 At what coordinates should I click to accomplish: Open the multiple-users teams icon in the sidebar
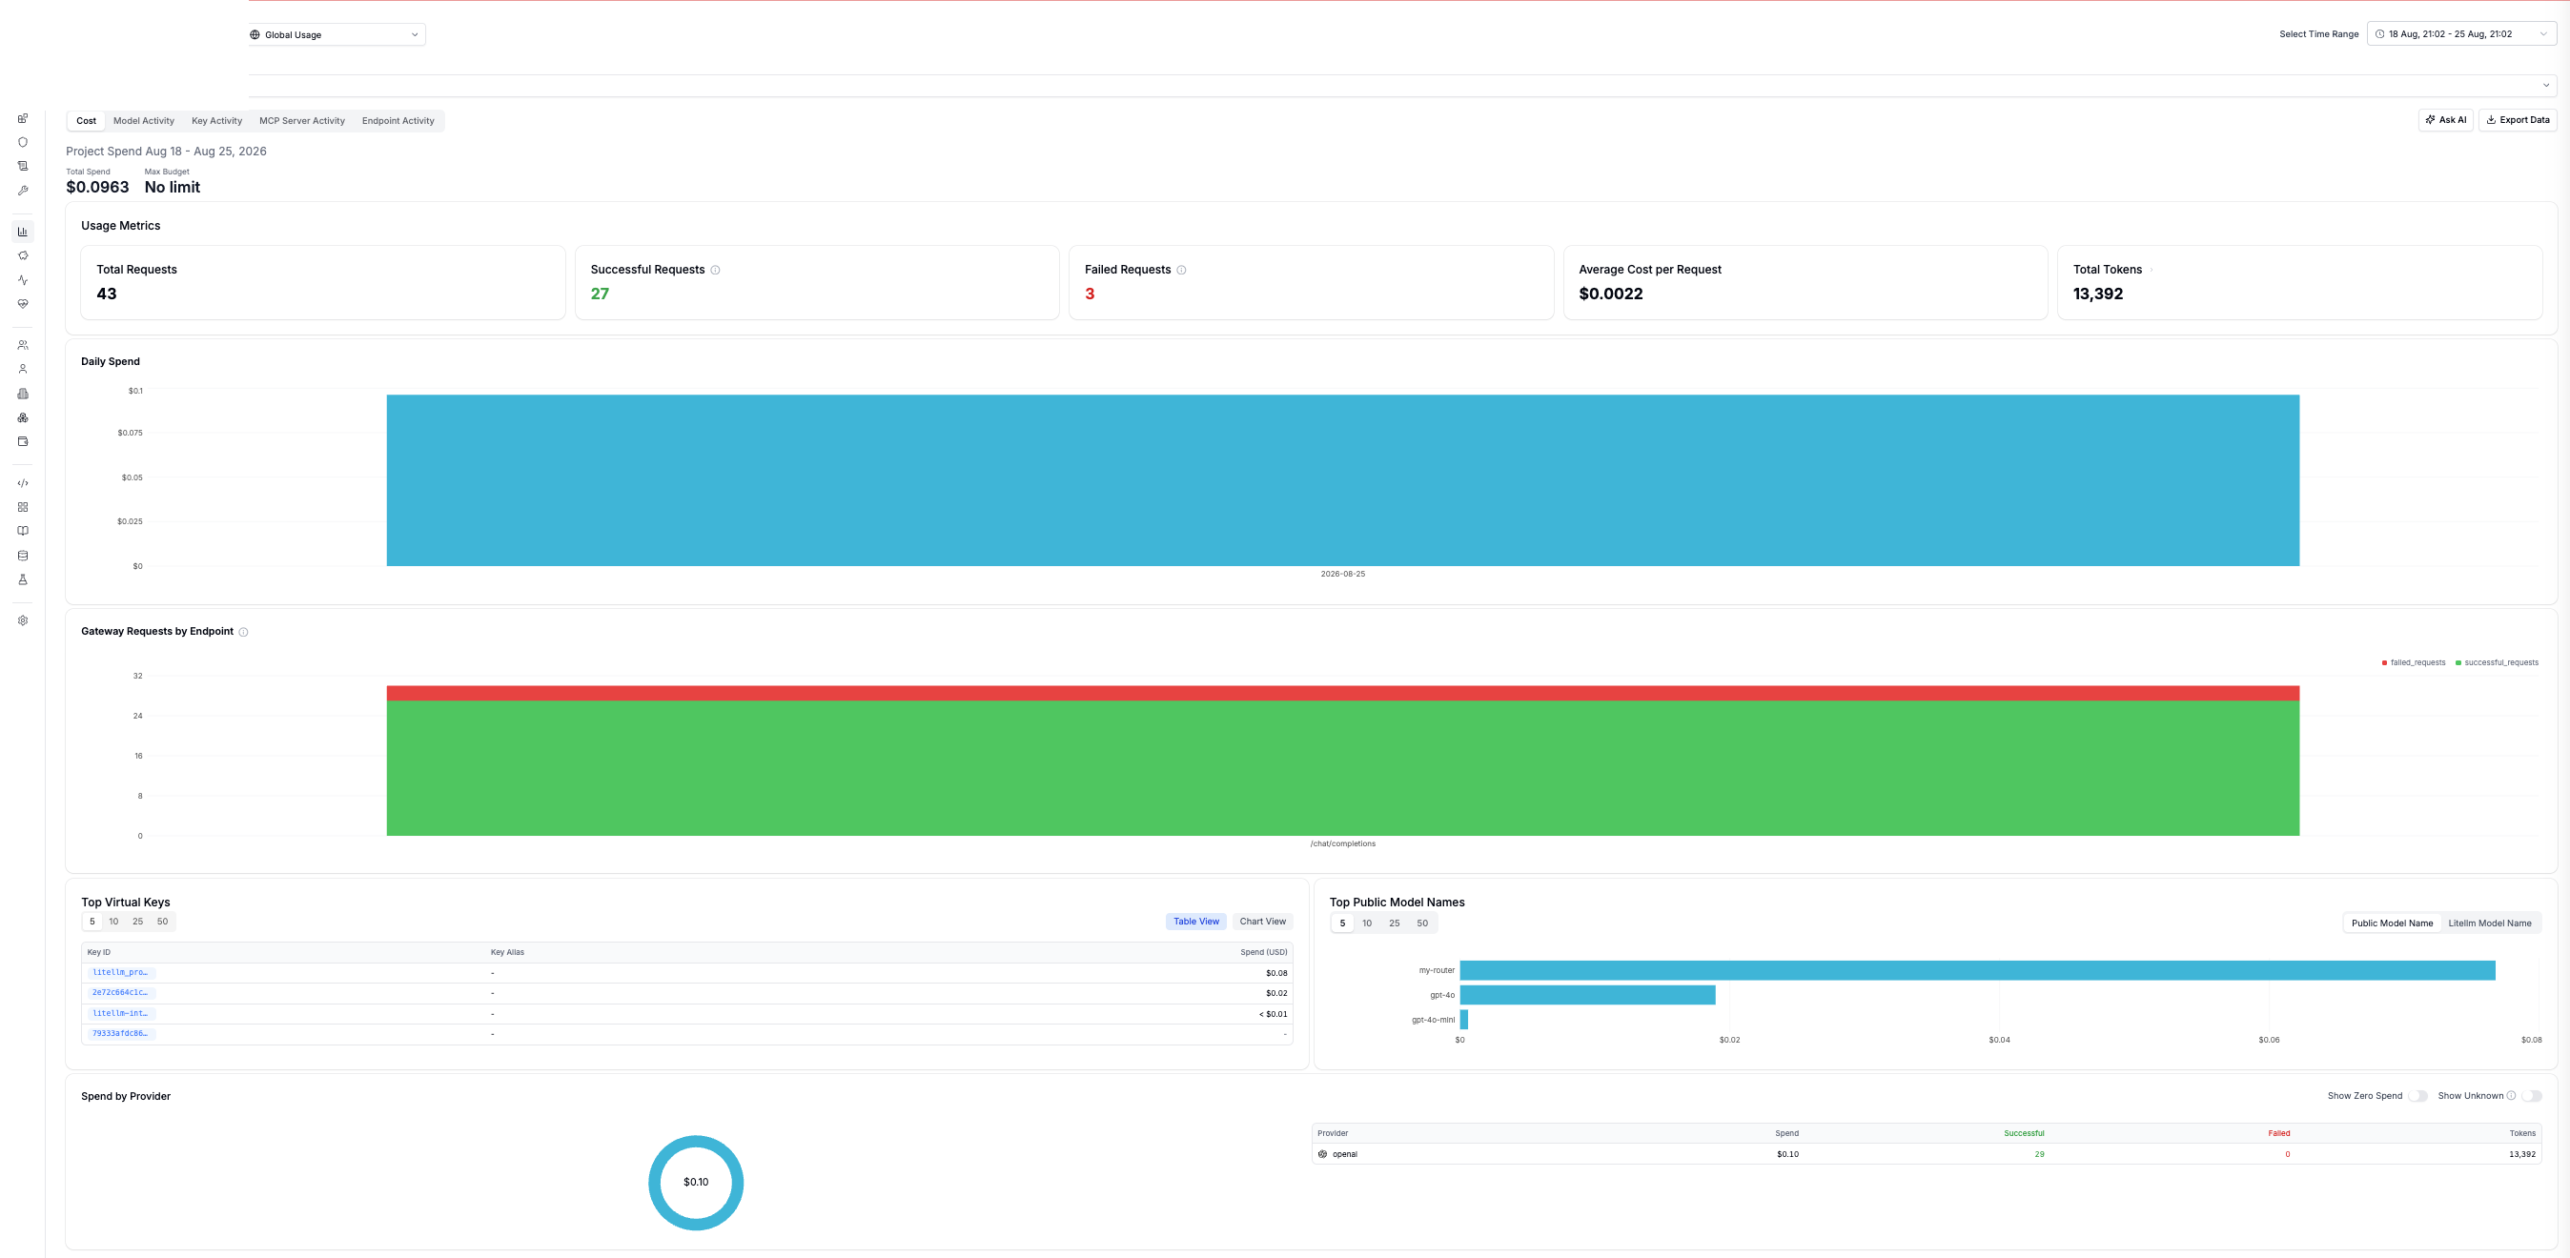pos(23,345)
